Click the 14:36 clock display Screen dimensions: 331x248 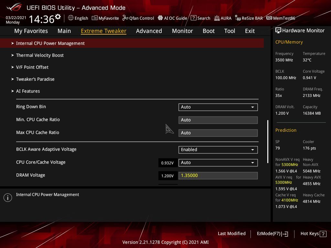pyautogui.click(x=42, y=19)
